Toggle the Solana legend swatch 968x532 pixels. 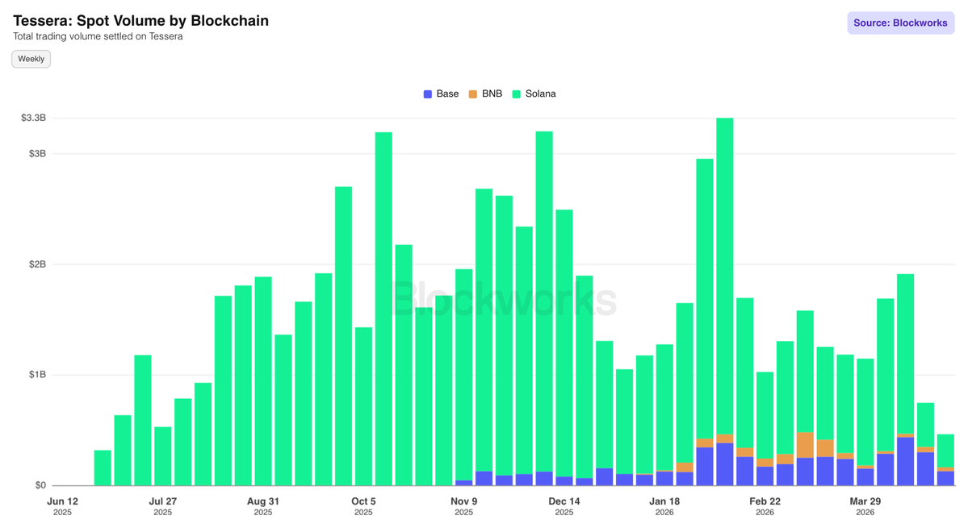pyautogui.click(x=517, y=94)
